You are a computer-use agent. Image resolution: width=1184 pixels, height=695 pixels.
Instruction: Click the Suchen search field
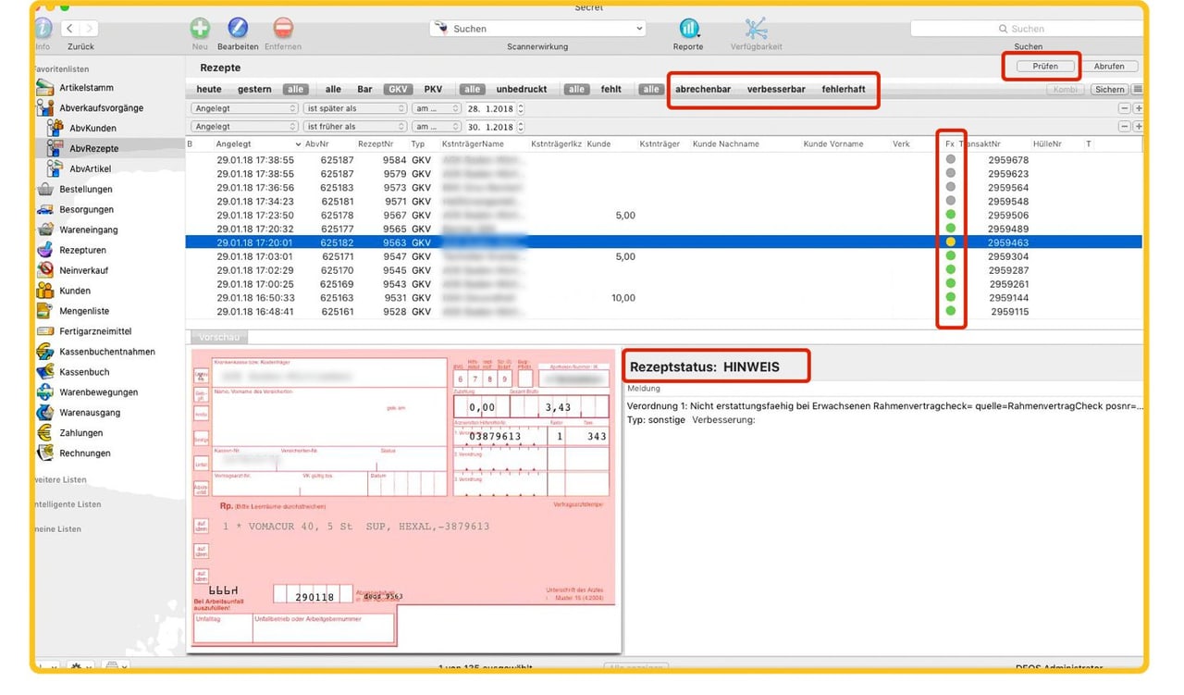click(1027, 29)
